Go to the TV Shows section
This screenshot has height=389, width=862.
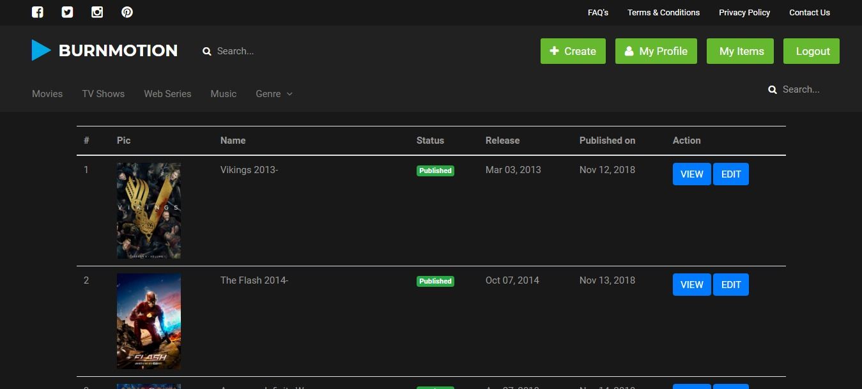point(104,93)
